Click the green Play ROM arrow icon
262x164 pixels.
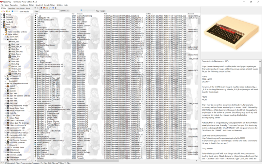35,8
